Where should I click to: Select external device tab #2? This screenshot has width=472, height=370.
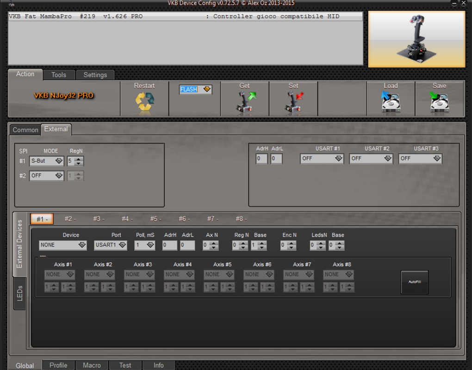70,219
